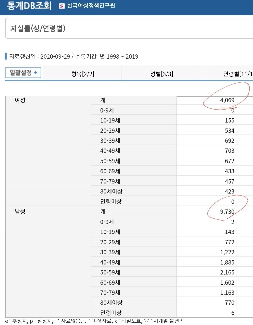Select the 남성 row group header
This screenshot has height=325, width=253.
coord(20,212)
